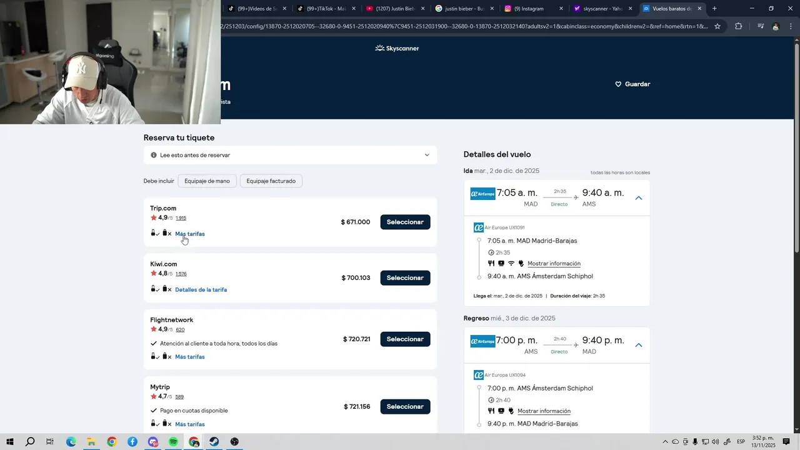
Task: Toggle the Equipaje de mano filter
Action: coord(207,181)
